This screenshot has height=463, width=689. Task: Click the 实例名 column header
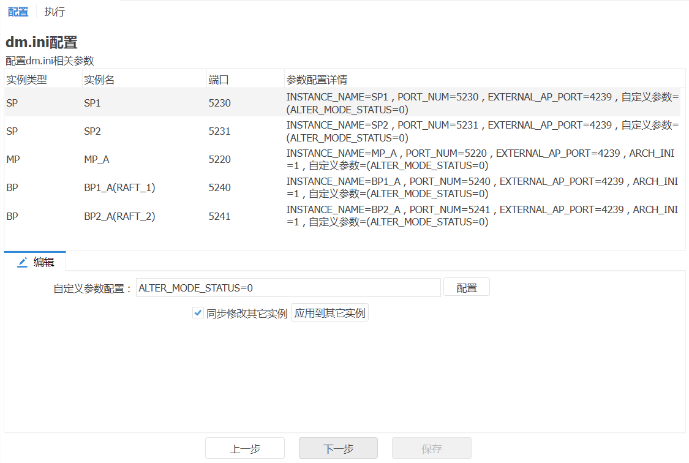pos(99,80)
